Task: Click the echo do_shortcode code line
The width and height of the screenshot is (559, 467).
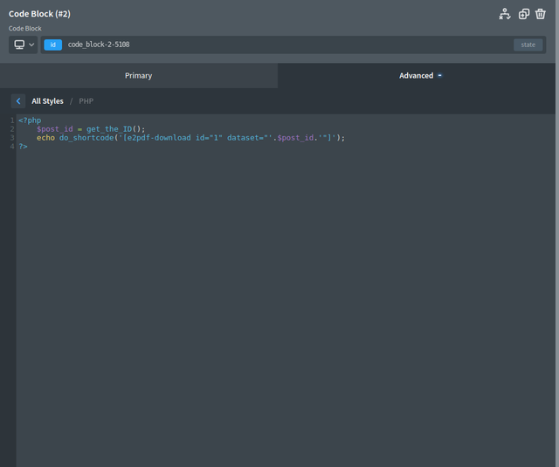Action: 190,138
